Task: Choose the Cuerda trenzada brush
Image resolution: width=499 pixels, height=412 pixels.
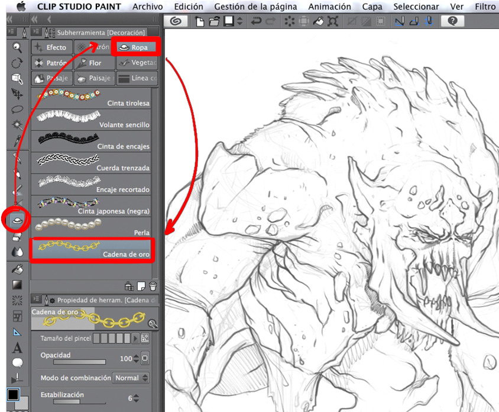Action: [x=91, y=163]
